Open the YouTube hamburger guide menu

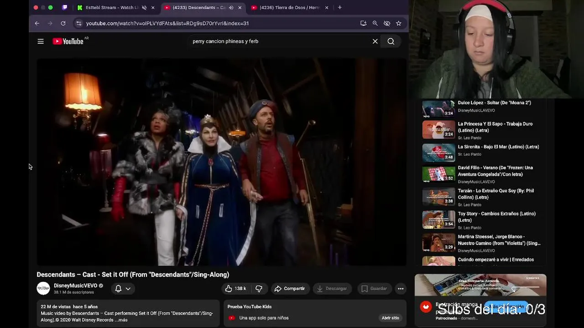[41, 41]
